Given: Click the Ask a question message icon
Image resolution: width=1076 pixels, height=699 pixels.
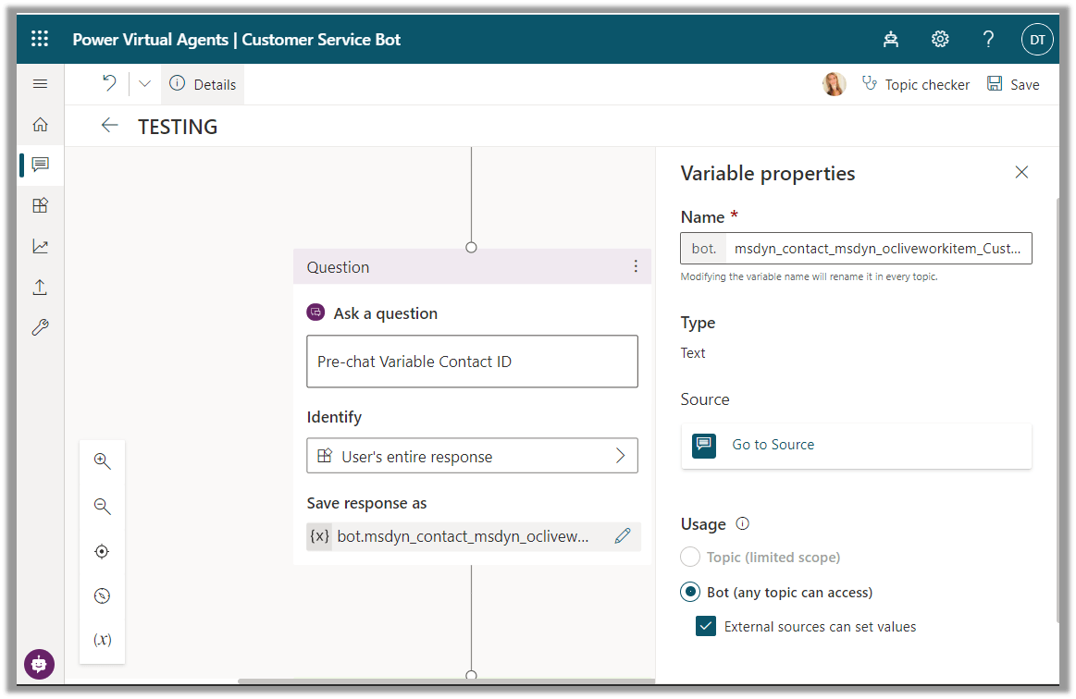Looking at the screenshot, I should (315, 313).
